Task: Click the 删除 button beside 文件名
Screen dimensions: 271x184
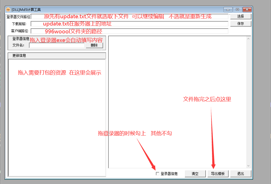Action: click(x=94, y=45)
